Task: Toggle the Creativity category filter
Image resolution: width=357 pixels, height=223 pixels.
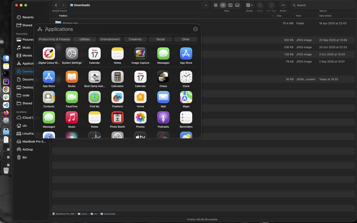Action: (135, 39)
